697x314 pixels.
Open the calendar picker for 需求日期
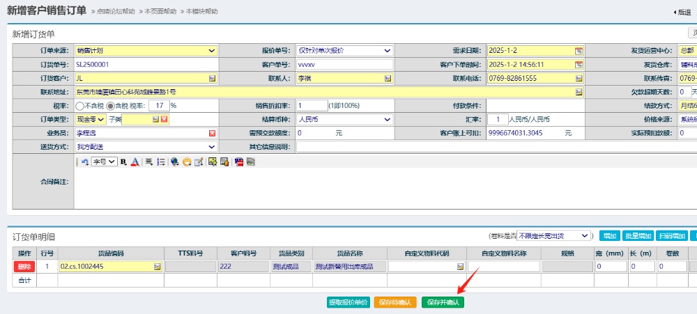coord(579,51)
